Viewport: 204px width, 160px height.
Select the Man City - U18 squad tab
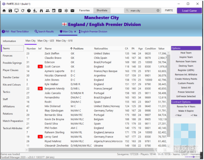[x=64, y=41]
